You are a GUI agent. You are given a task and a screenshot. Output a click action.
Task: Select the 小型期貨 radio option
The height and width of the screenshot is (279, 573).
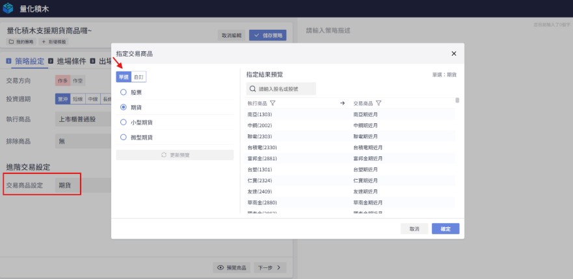click(123, 122)
